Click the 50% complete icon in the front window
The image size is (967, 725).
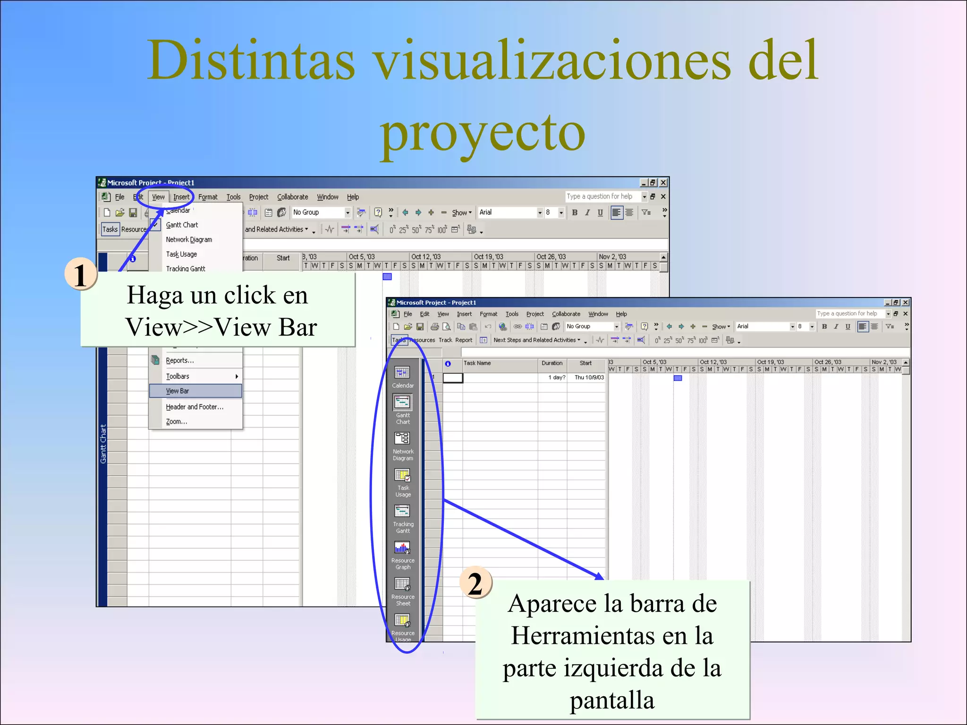click(679, 340)
